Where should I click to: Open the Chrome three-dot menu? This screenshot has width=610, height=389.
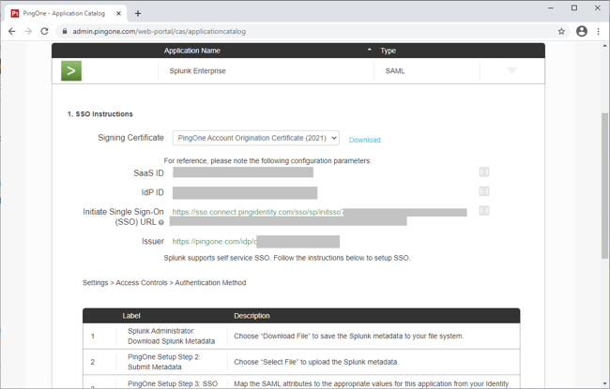point(599,31)
